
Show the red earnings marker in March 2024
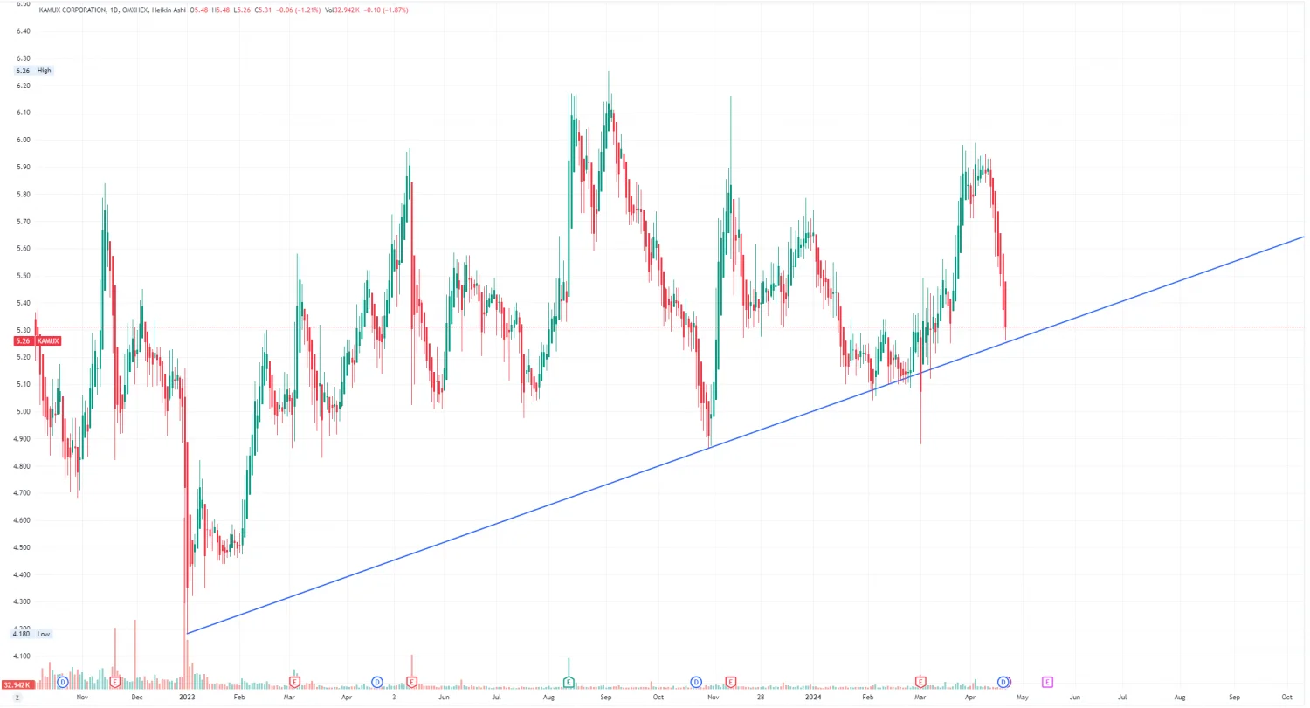click(x=920, y=681)
